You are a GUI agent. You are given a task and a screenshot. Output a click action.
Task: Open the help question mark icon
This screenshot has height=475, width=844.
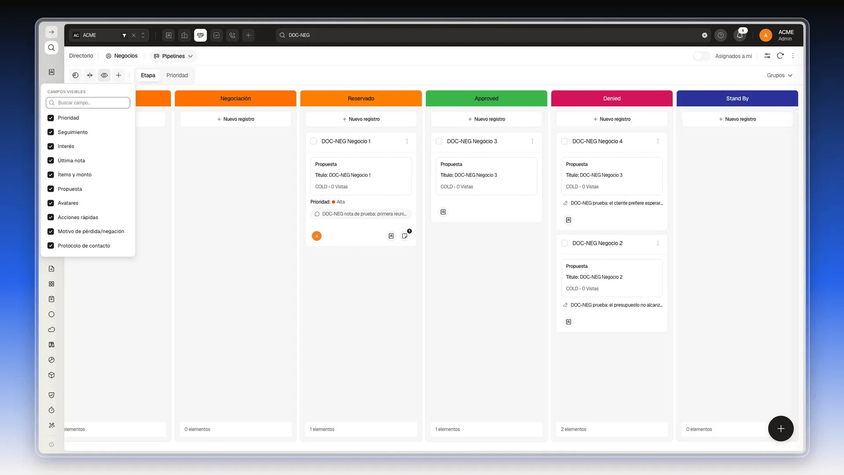tap(720, 35)
